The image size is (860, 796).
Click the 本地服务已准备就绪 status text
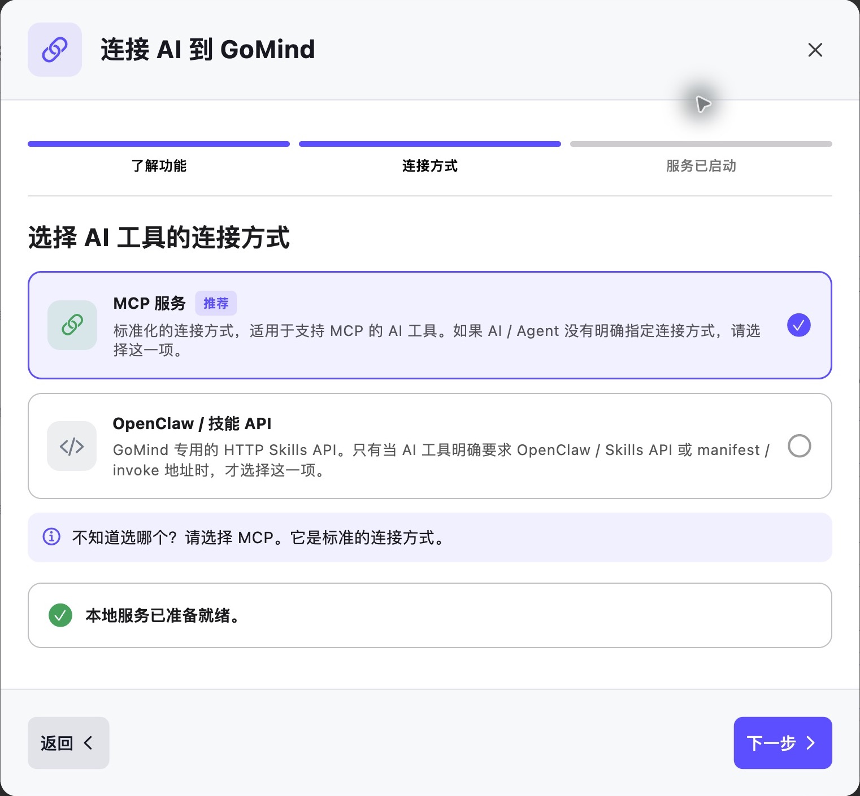pyautogui.click(x=163, y=615)
